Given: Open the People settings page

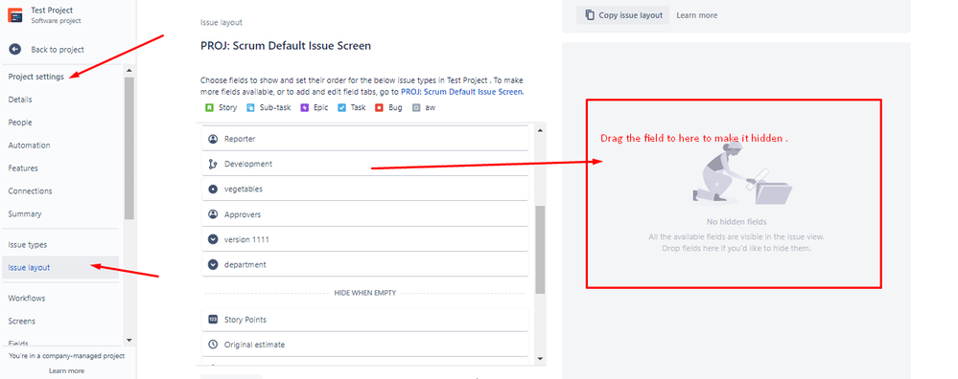Looking at the screenshot, I should [20, 123].
